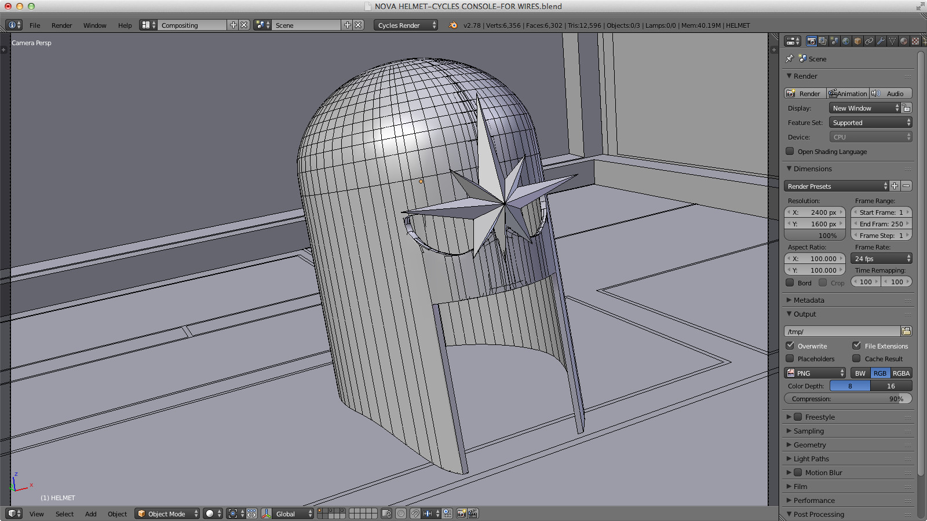Toggle proportional editing icon

(401, 513)
